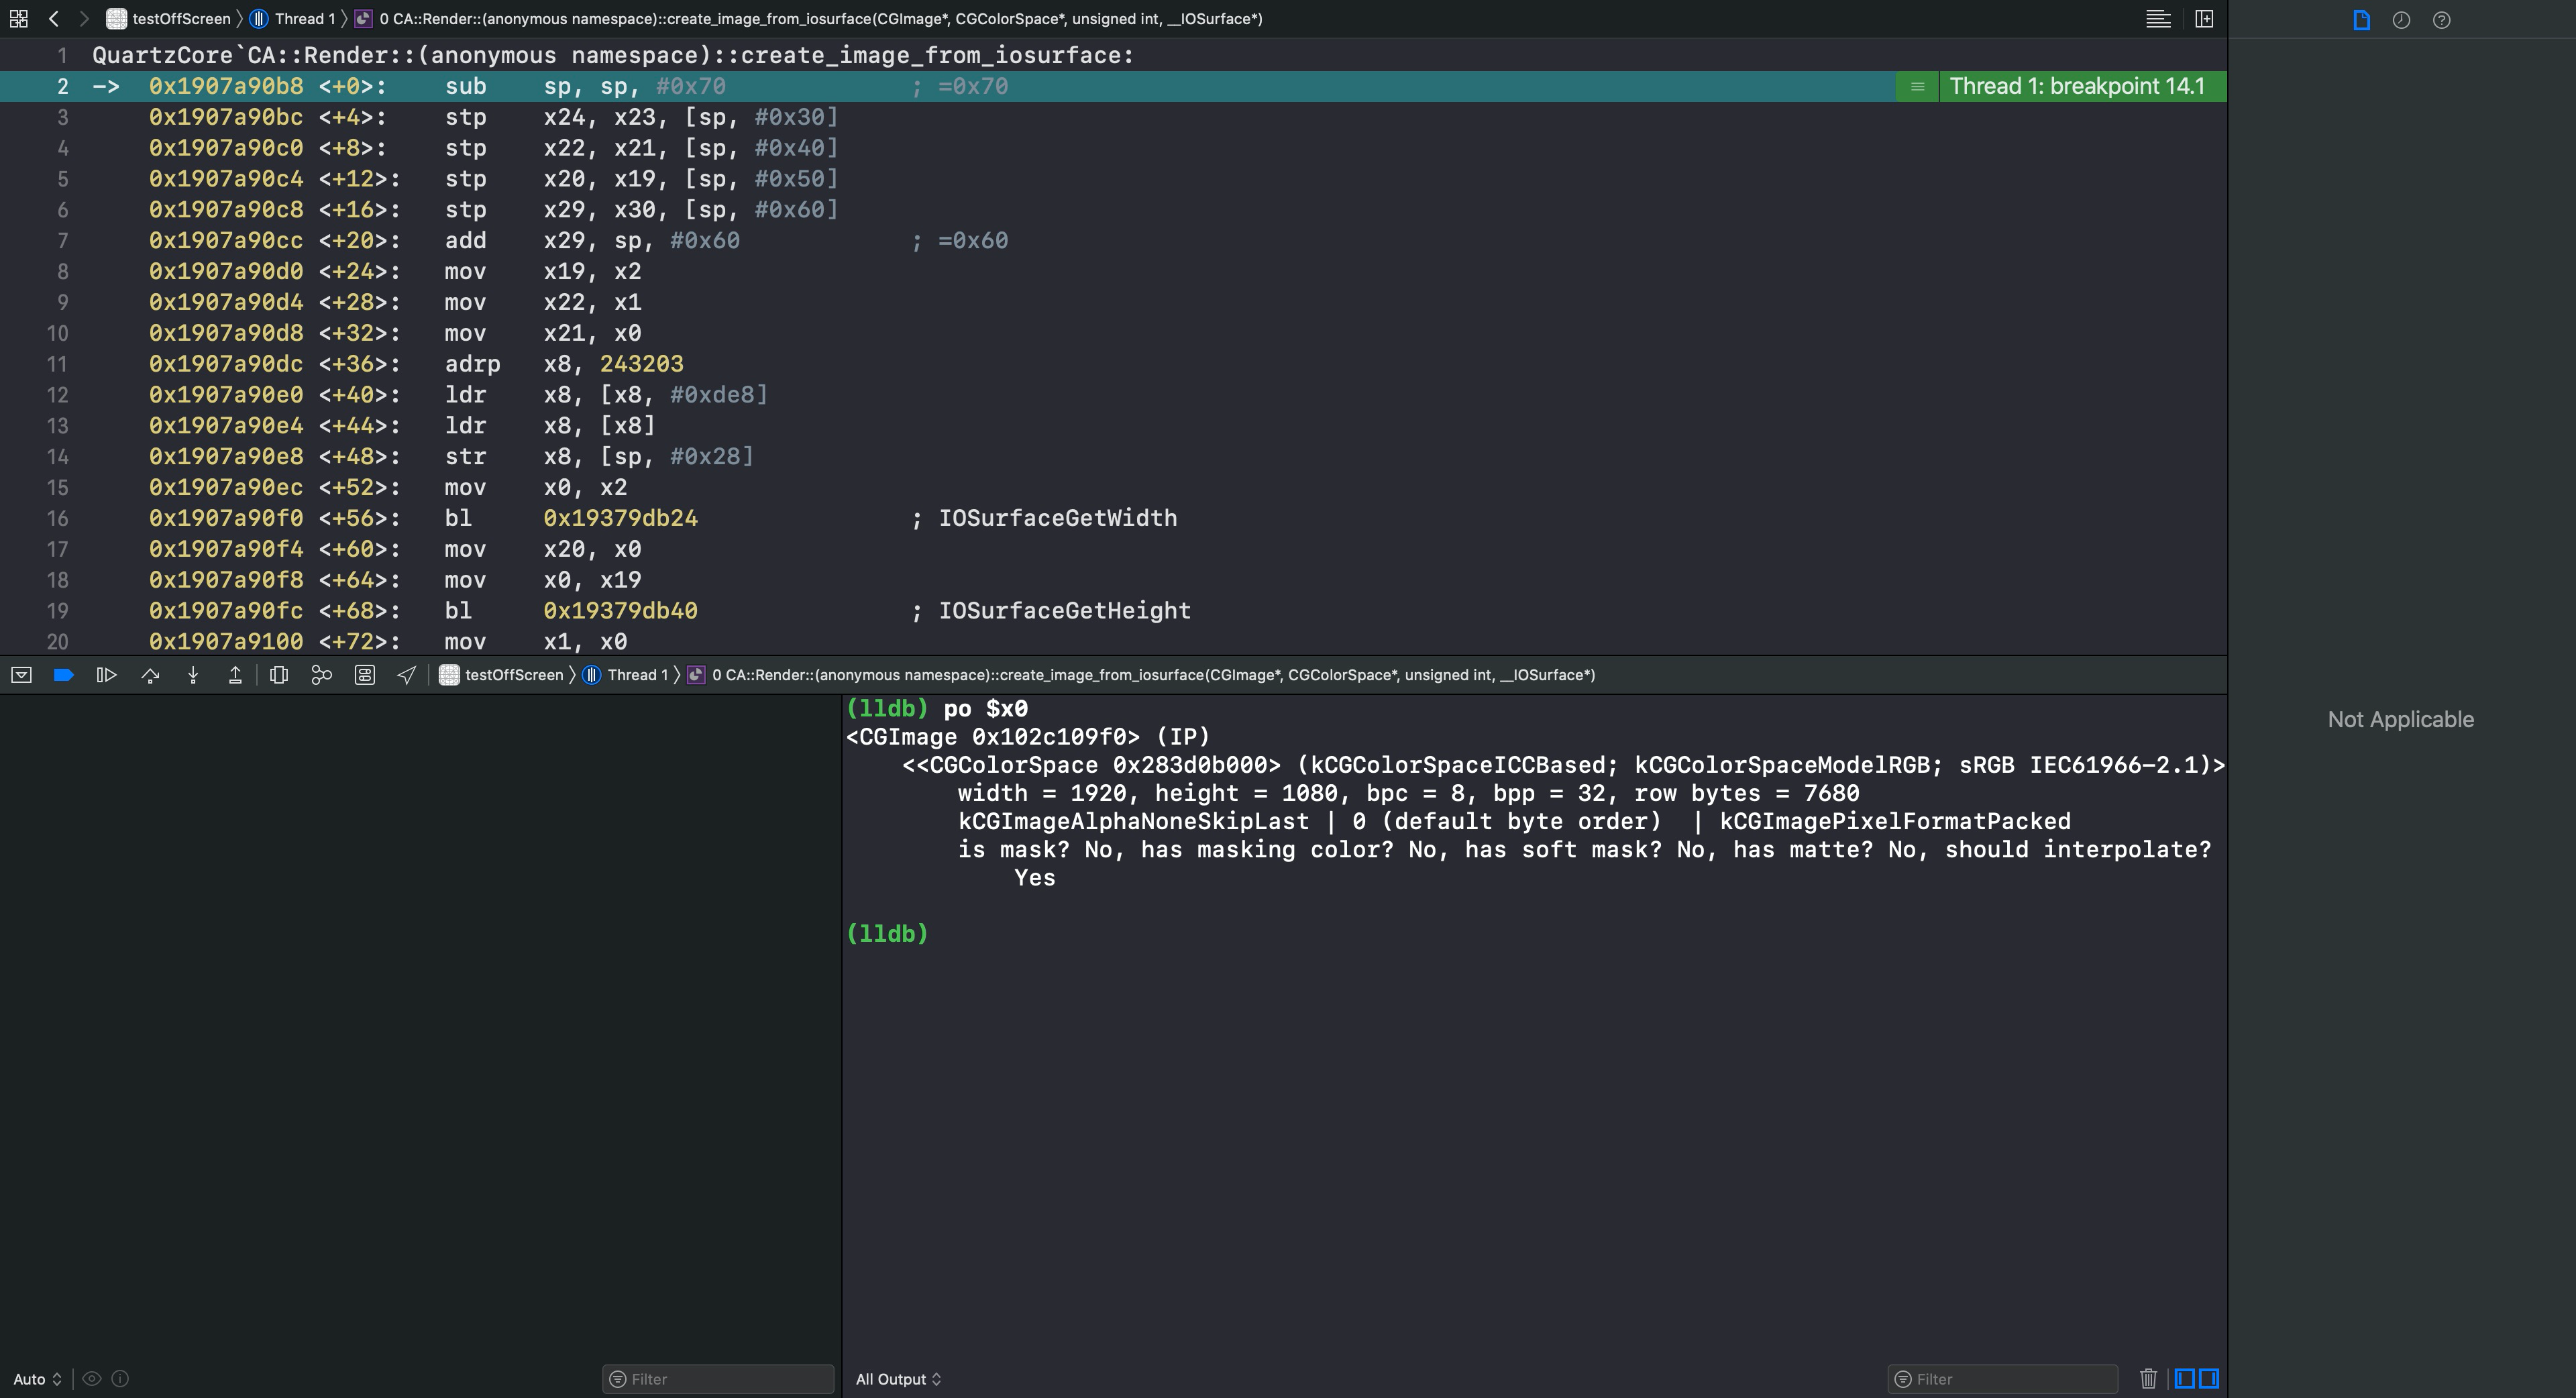The image size is (2576, 1398).
Task: Show the Quick Help inspector
Action: click(2441, 20)
